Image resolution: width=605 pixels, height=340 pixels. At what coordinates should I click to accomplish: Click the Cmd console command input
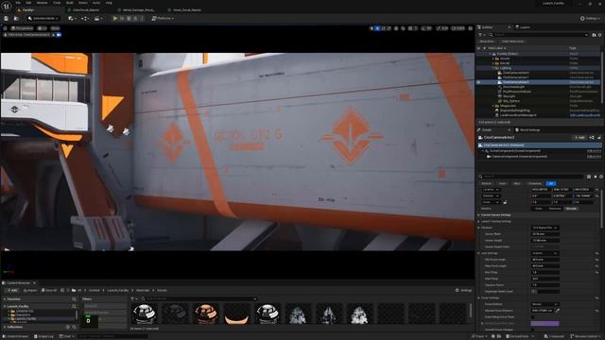click(x=112, y=336)
